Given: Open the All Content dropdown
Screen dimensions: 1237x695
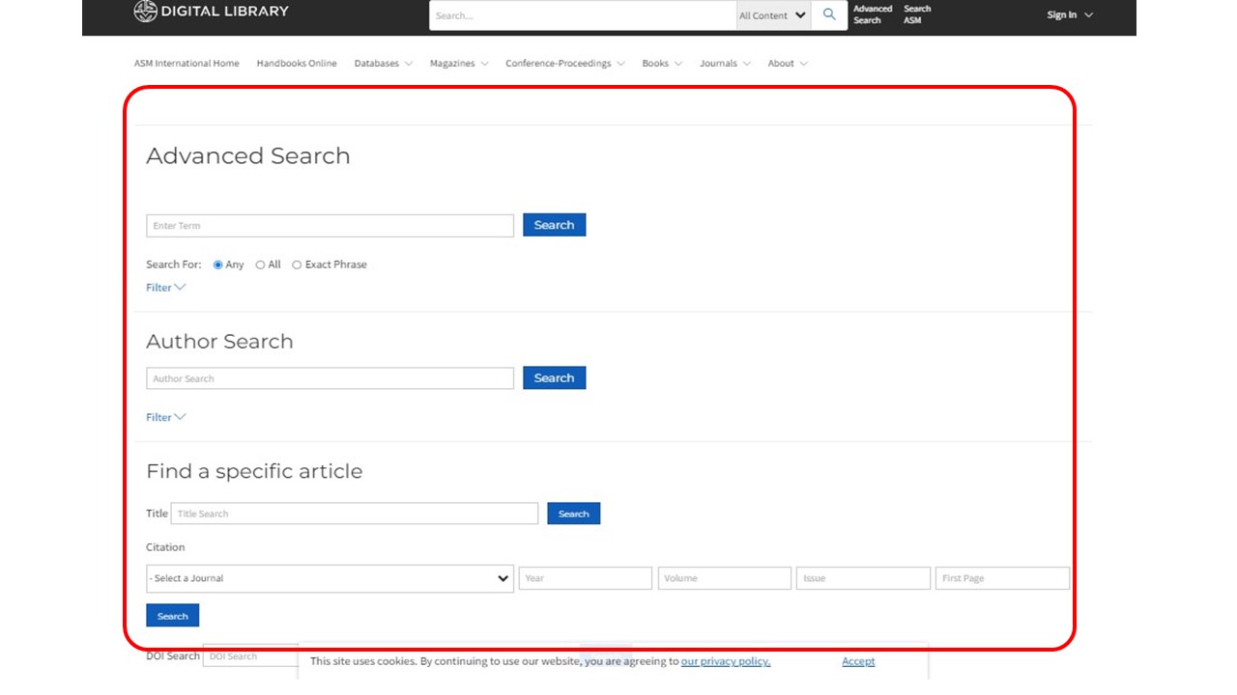Looking at the screenshot, I should click(772, 15).
